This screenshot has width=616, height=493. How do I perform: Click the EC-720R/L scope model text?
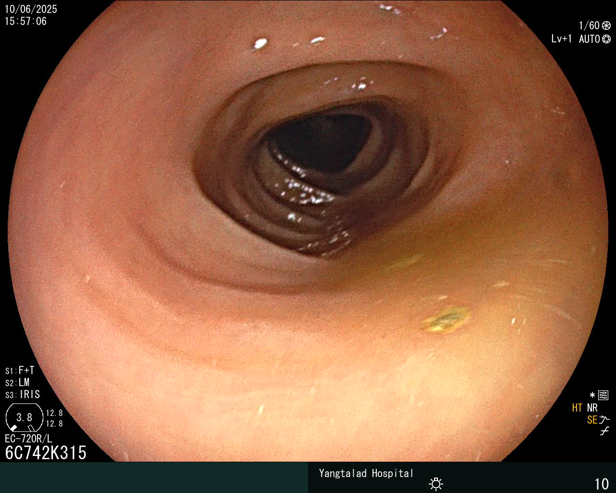(x=28, y=439)
